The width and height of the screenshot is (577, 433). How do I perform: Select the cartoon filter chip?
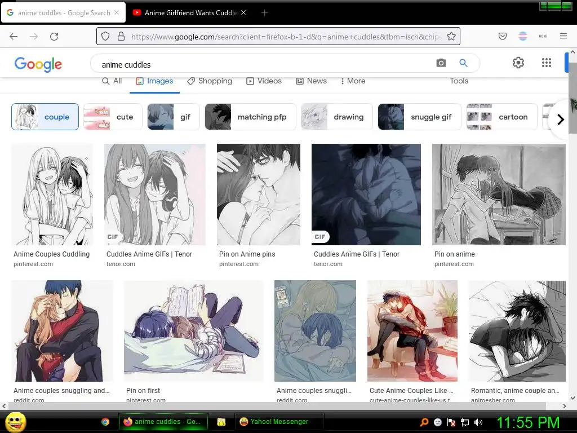tap(501, 117)
